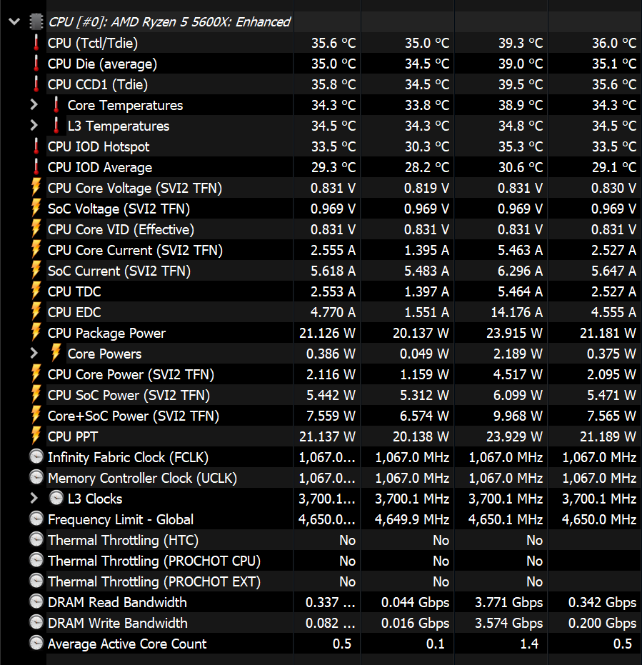Click clock icon beside DRAM Write Bandwidth
This screenshot has width=642, height=665.
(x=36, y=623)
